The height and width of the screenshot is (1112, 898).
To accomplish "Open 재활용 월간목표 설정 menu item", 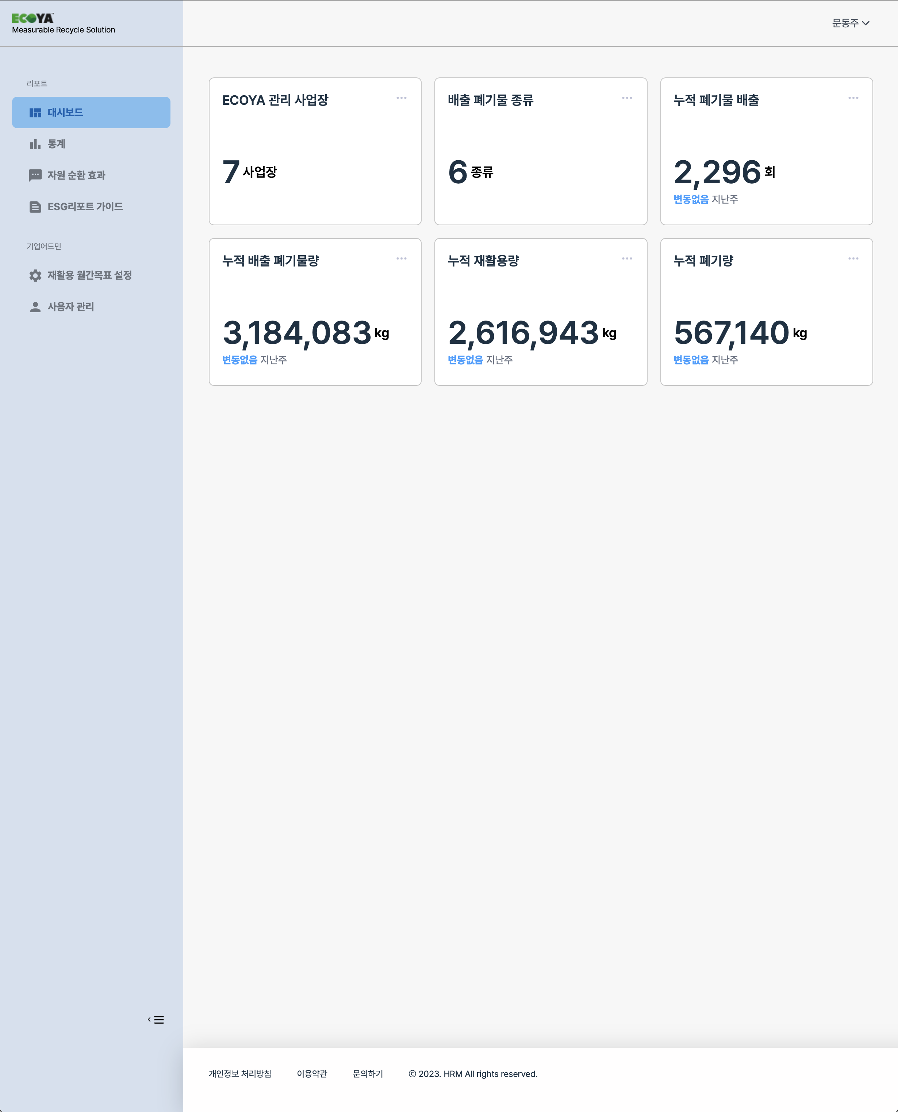I will [x=91, y=276].
